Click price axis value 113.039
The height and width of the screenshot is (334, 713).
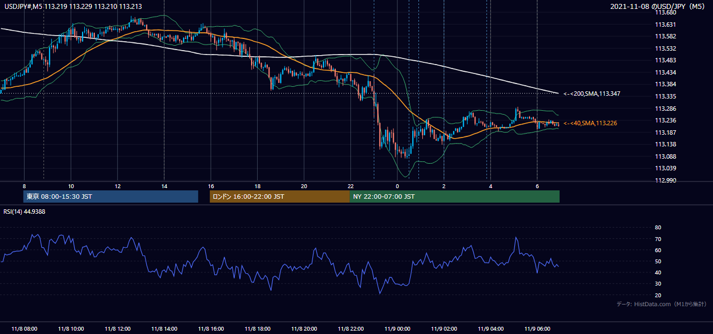pos(665,168)
